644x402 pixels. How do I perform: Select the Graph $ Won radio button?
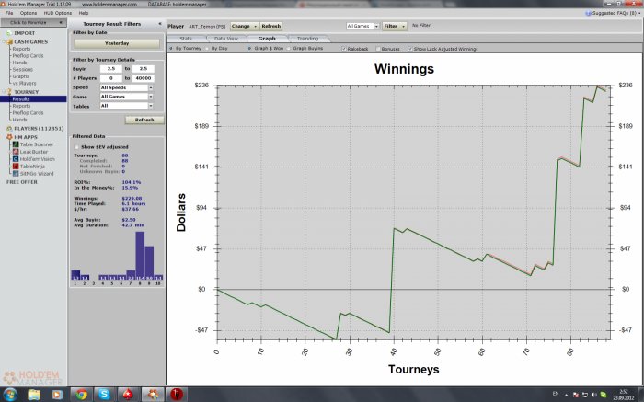pos(249,49)
